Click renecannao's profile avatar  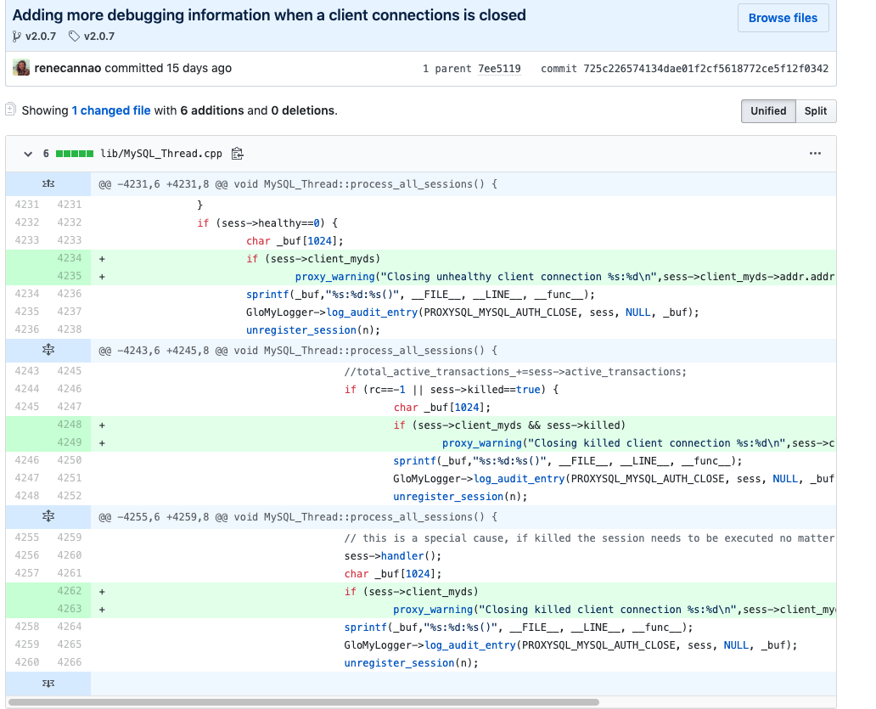(20, 67)
